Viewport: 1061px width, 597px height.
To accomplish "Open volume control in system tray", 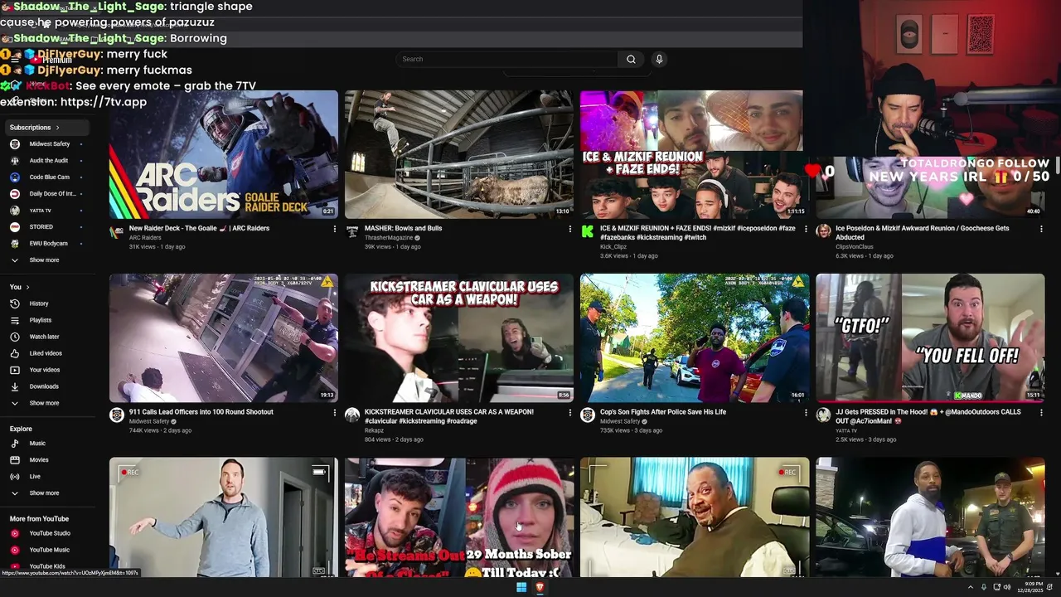I will pyautogui.click(x=1008, y=587).
